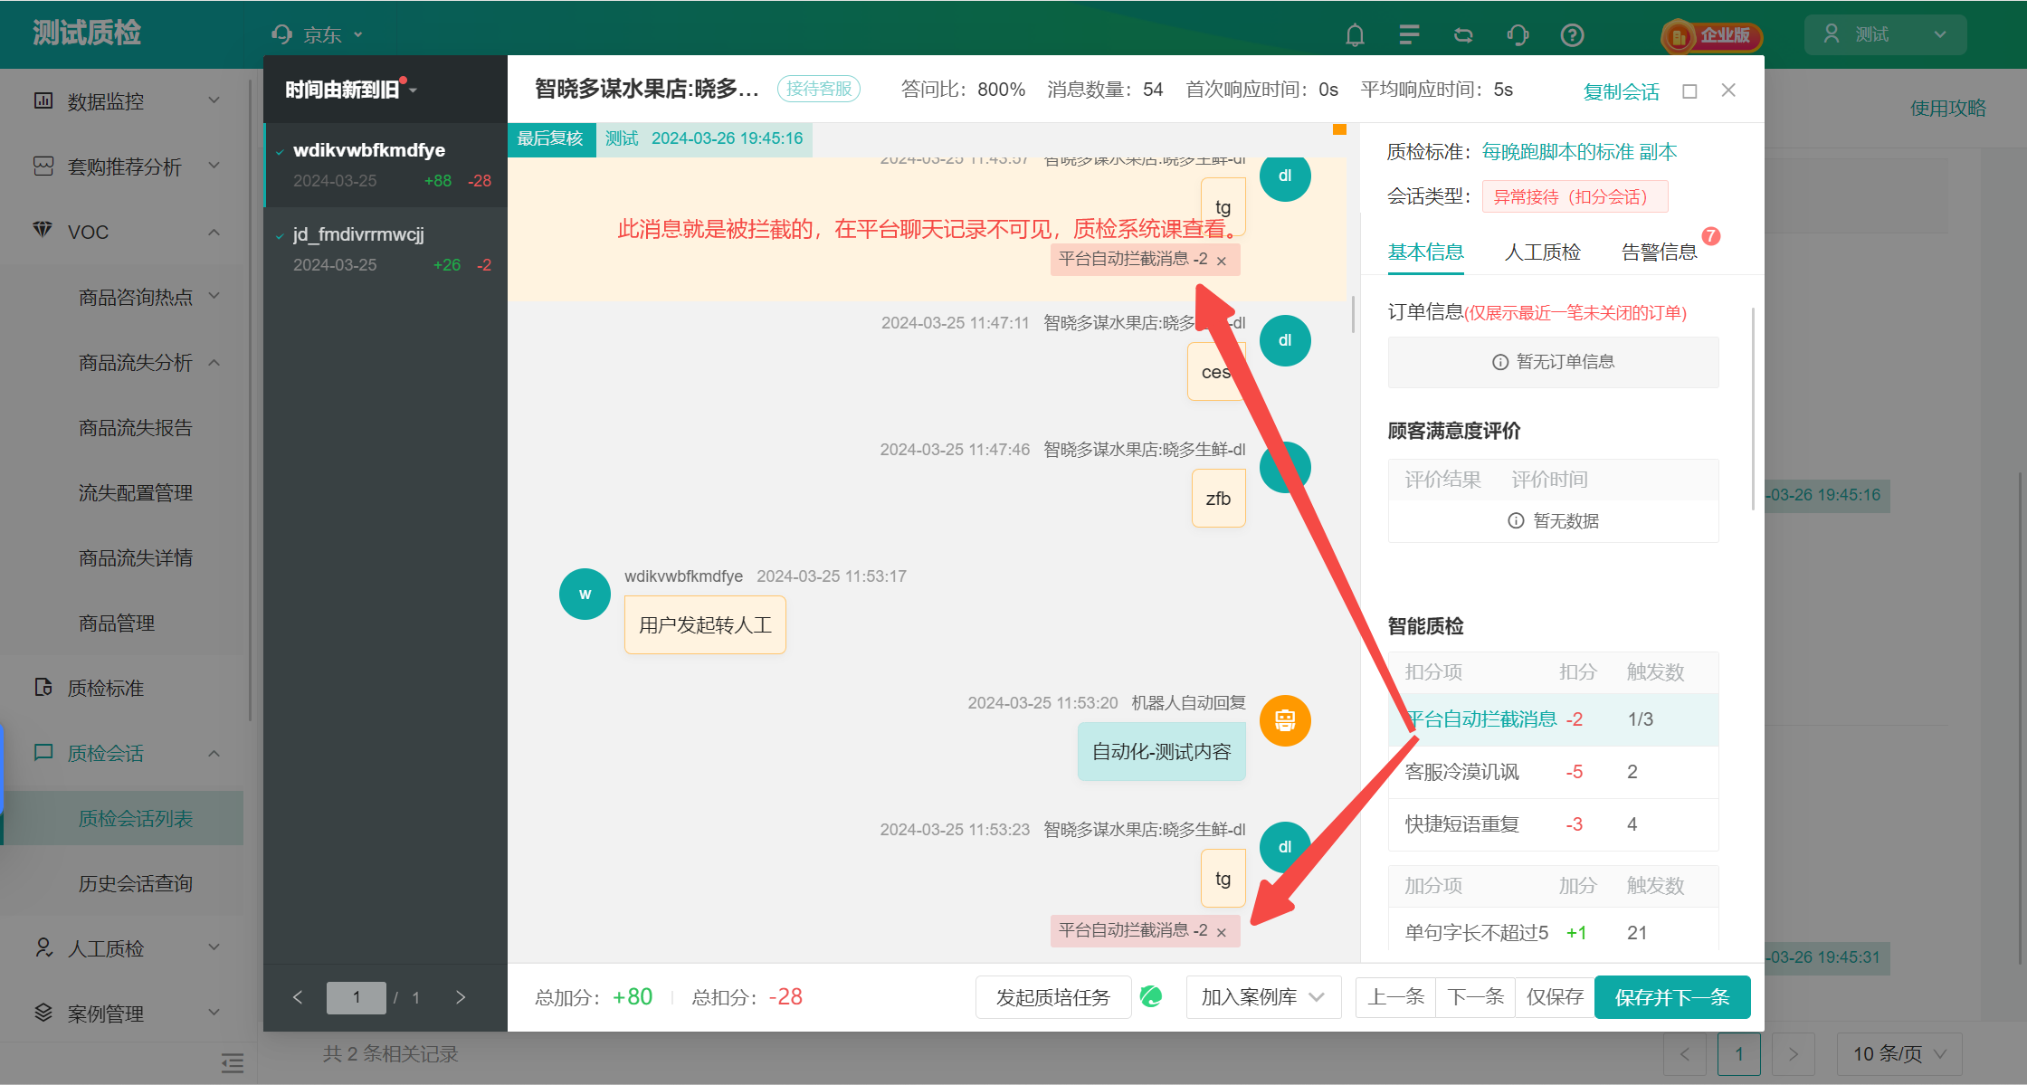
Task: Click 复制会话 link
Action: click(x=1622, y=91)
